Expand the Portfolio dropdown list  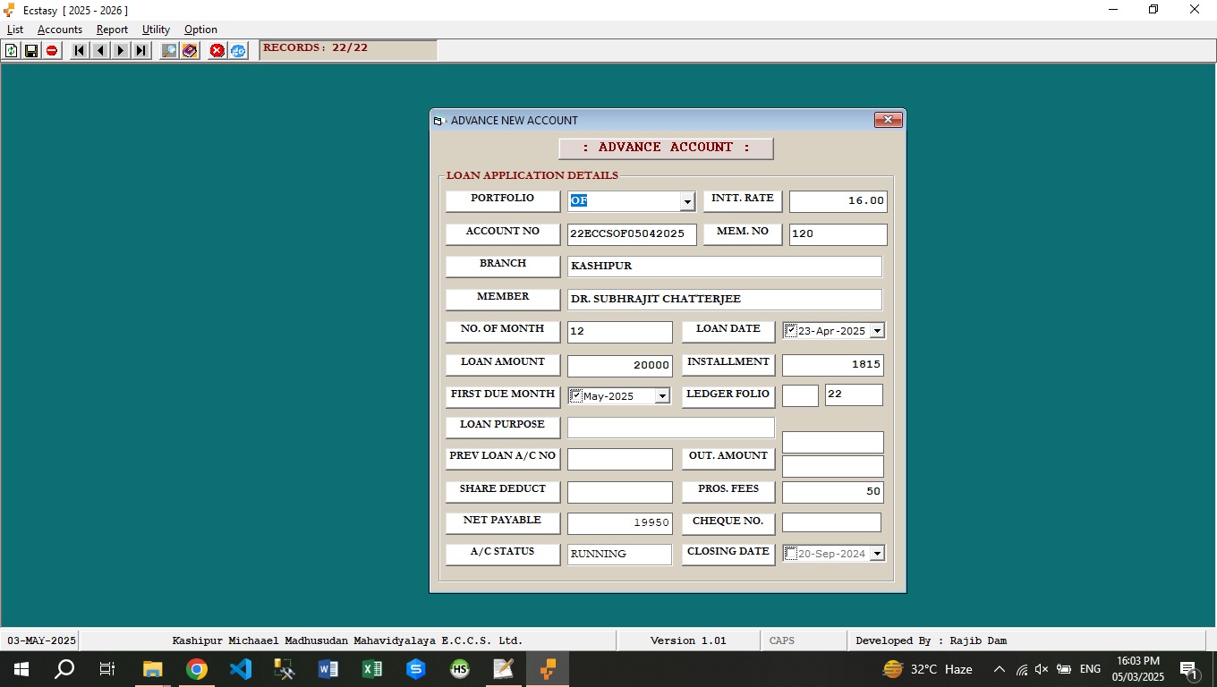click(x=687, y=202)
